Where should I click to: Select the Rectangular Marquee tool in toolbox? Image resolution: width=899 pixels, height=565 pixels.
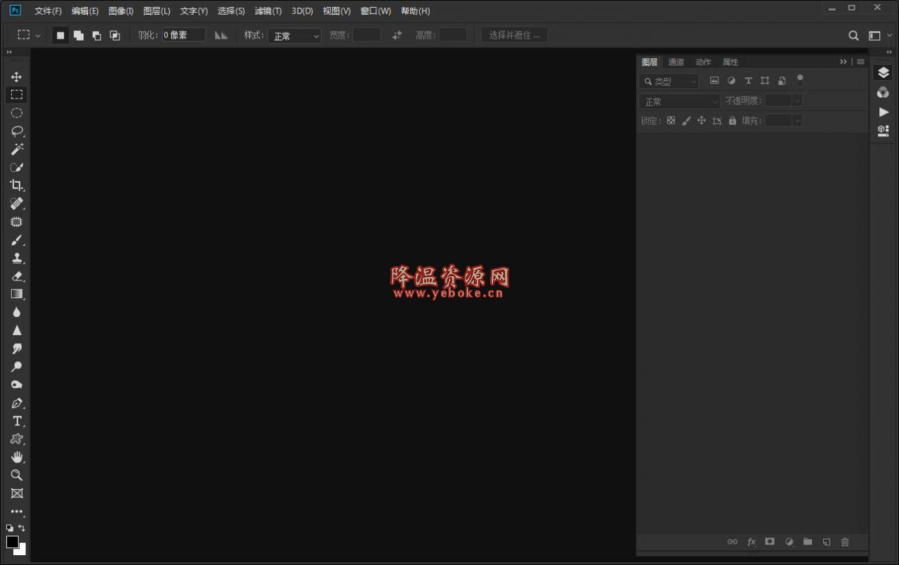(x=16, y=95)
